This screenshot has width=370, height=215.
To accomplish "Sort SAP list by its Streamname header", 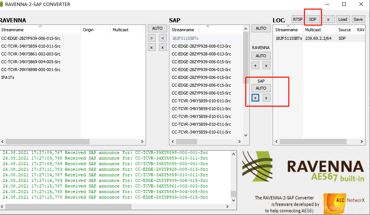I will click(206, 30).
